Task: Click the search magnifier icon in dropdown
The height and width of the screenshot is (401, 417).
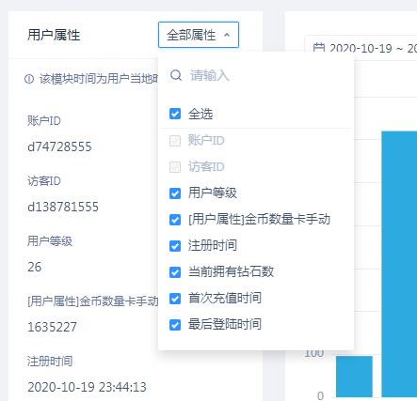Action: pos(176,75)
